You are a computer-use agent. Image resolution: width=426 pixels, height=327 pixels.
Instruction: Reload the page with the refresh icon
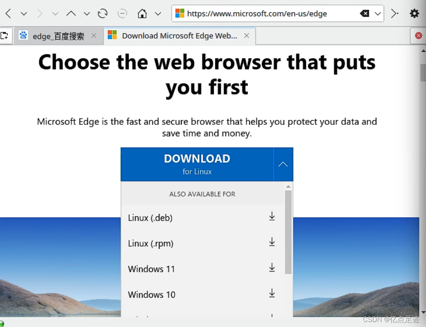[102, 13]
